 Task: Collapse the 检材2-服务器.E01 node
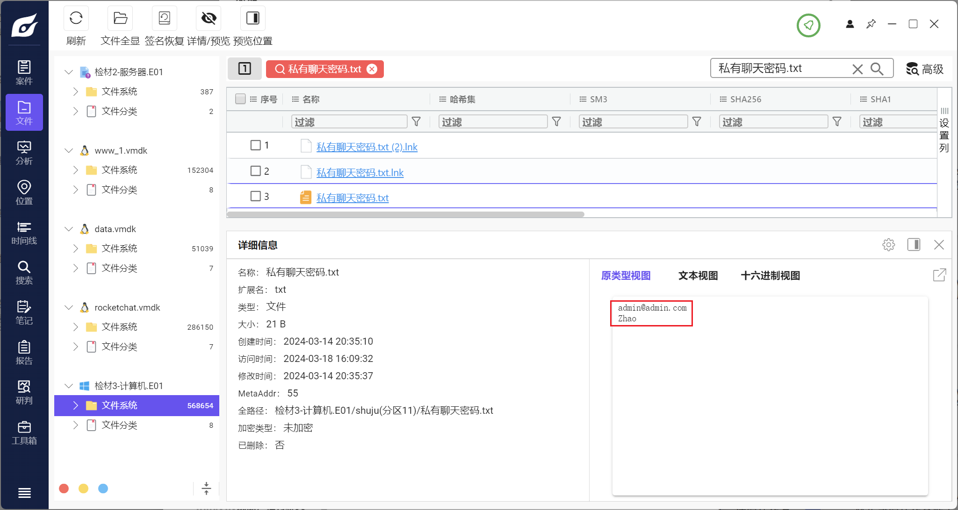pyautogui.click(x=69, y=72)
